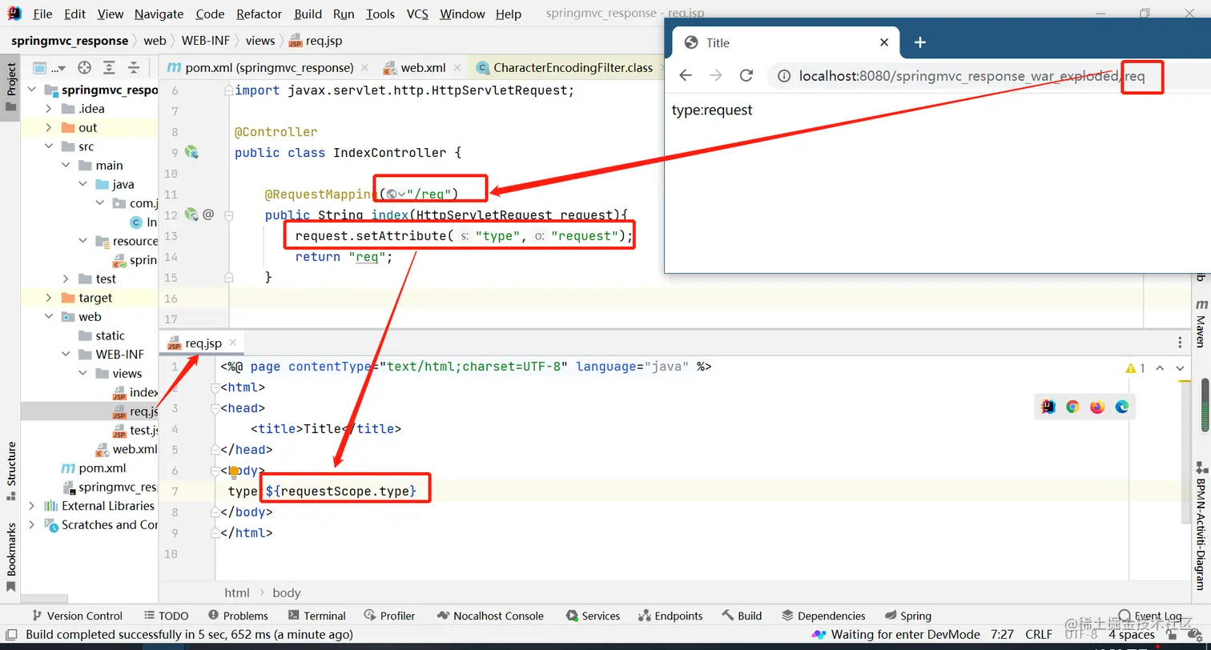Viewport: 1211px width, 650px height.
Task: Click the @ gutter marker on line 12
Action: pyautogui.click(x=208, y=215)
